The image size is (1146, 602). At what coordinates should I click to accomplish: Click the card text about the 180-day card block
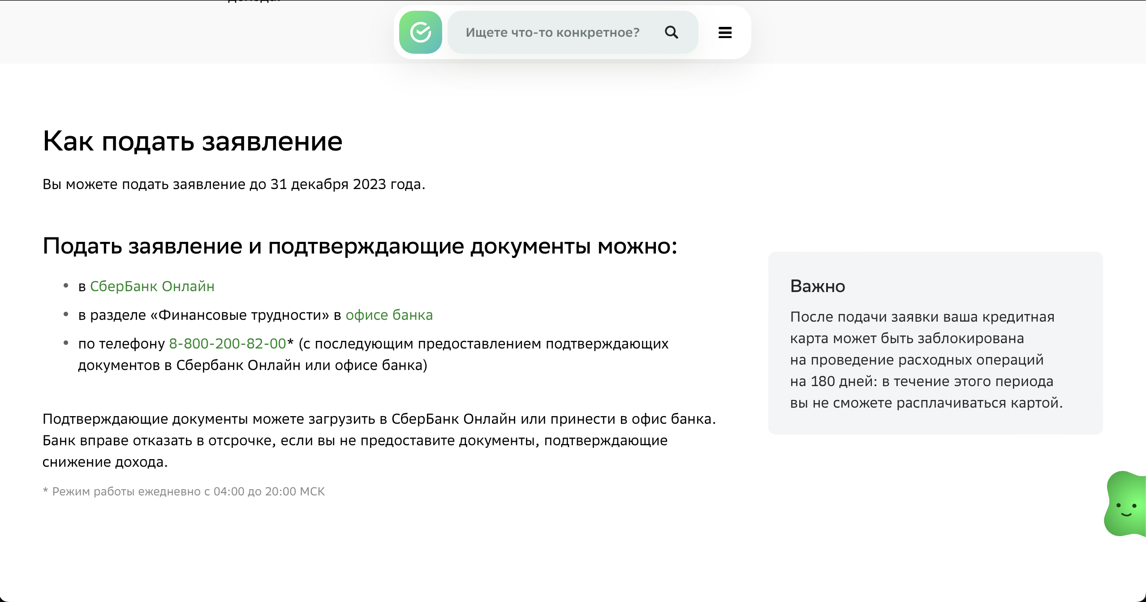click(926, 360)
